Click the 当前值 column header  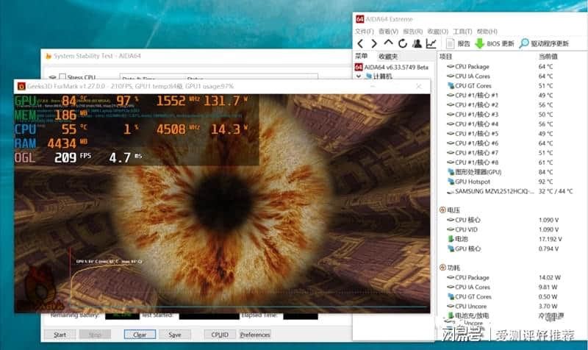pos(548,57)
